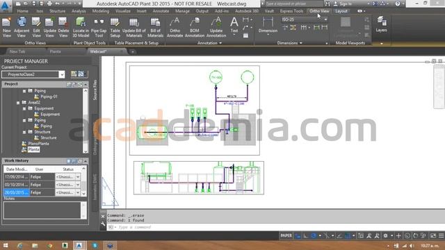Switch to the Planta drawing tab
This screenshot has width=445, height=250.
55,51
